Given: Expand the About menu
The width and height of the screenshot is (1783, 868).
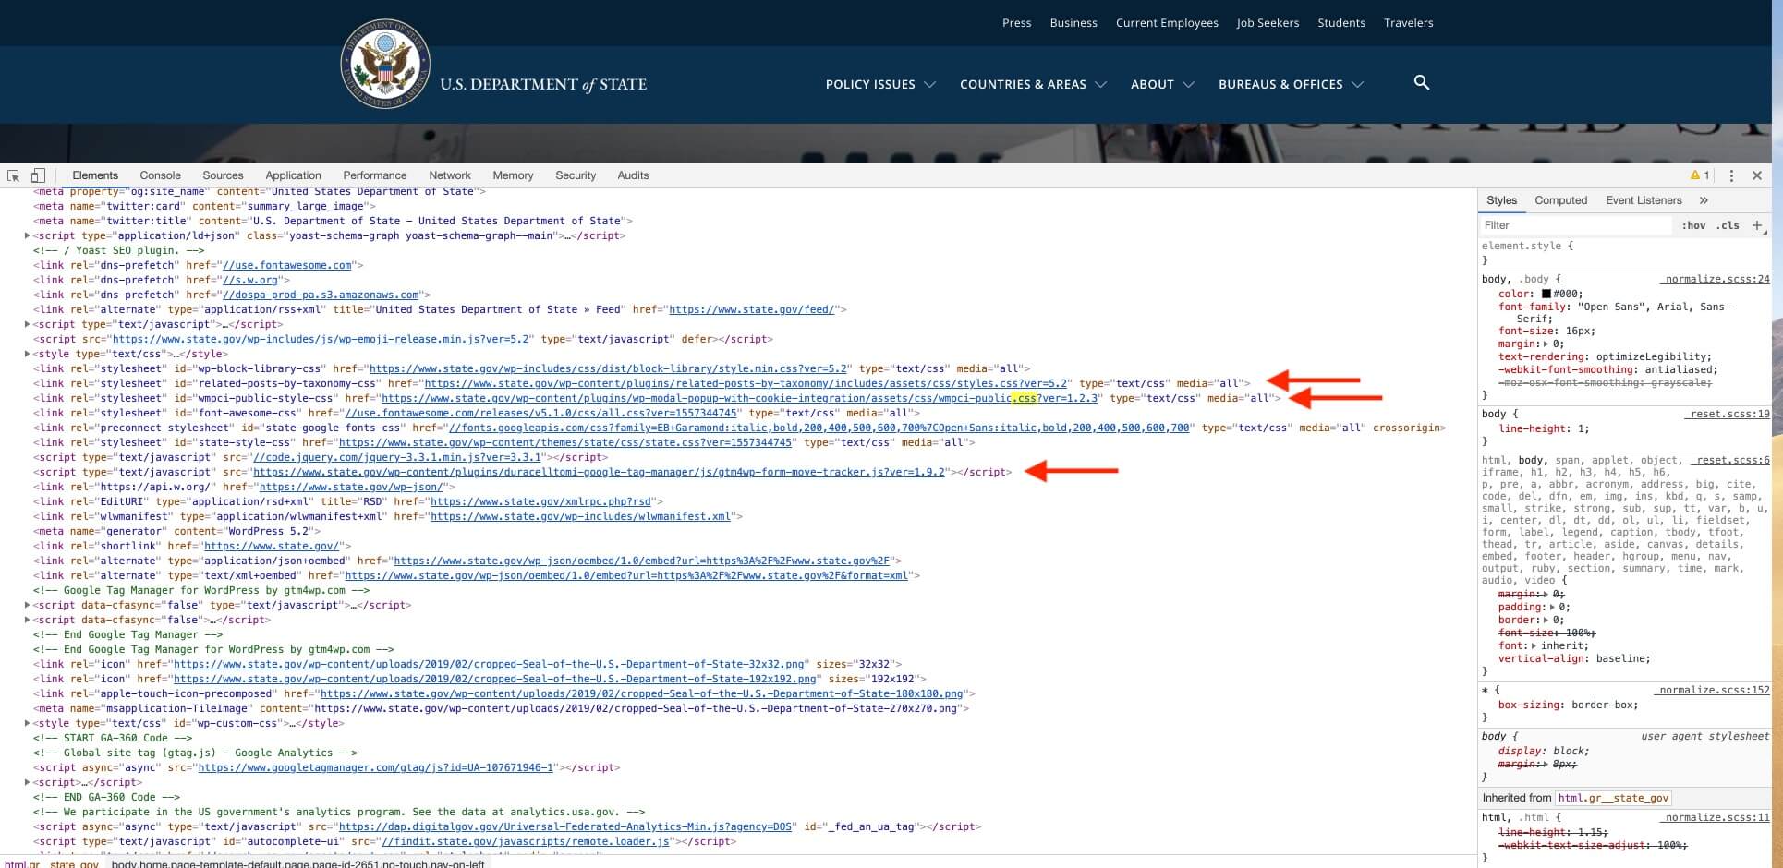Looking at the screenshot, I should (1162, 84).
